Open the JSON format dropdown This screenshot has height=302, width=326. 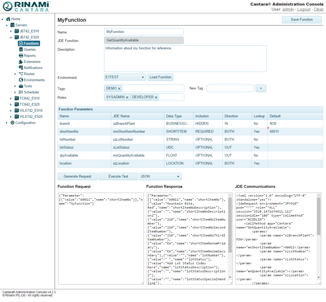point(160,176)
